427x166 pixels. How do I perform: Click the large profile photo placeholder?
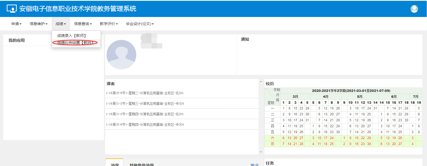click(121, 55)
